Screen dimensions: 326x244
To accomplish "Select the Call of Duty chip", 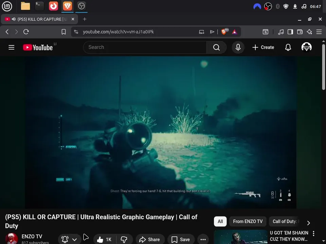I will coord(285,221).
